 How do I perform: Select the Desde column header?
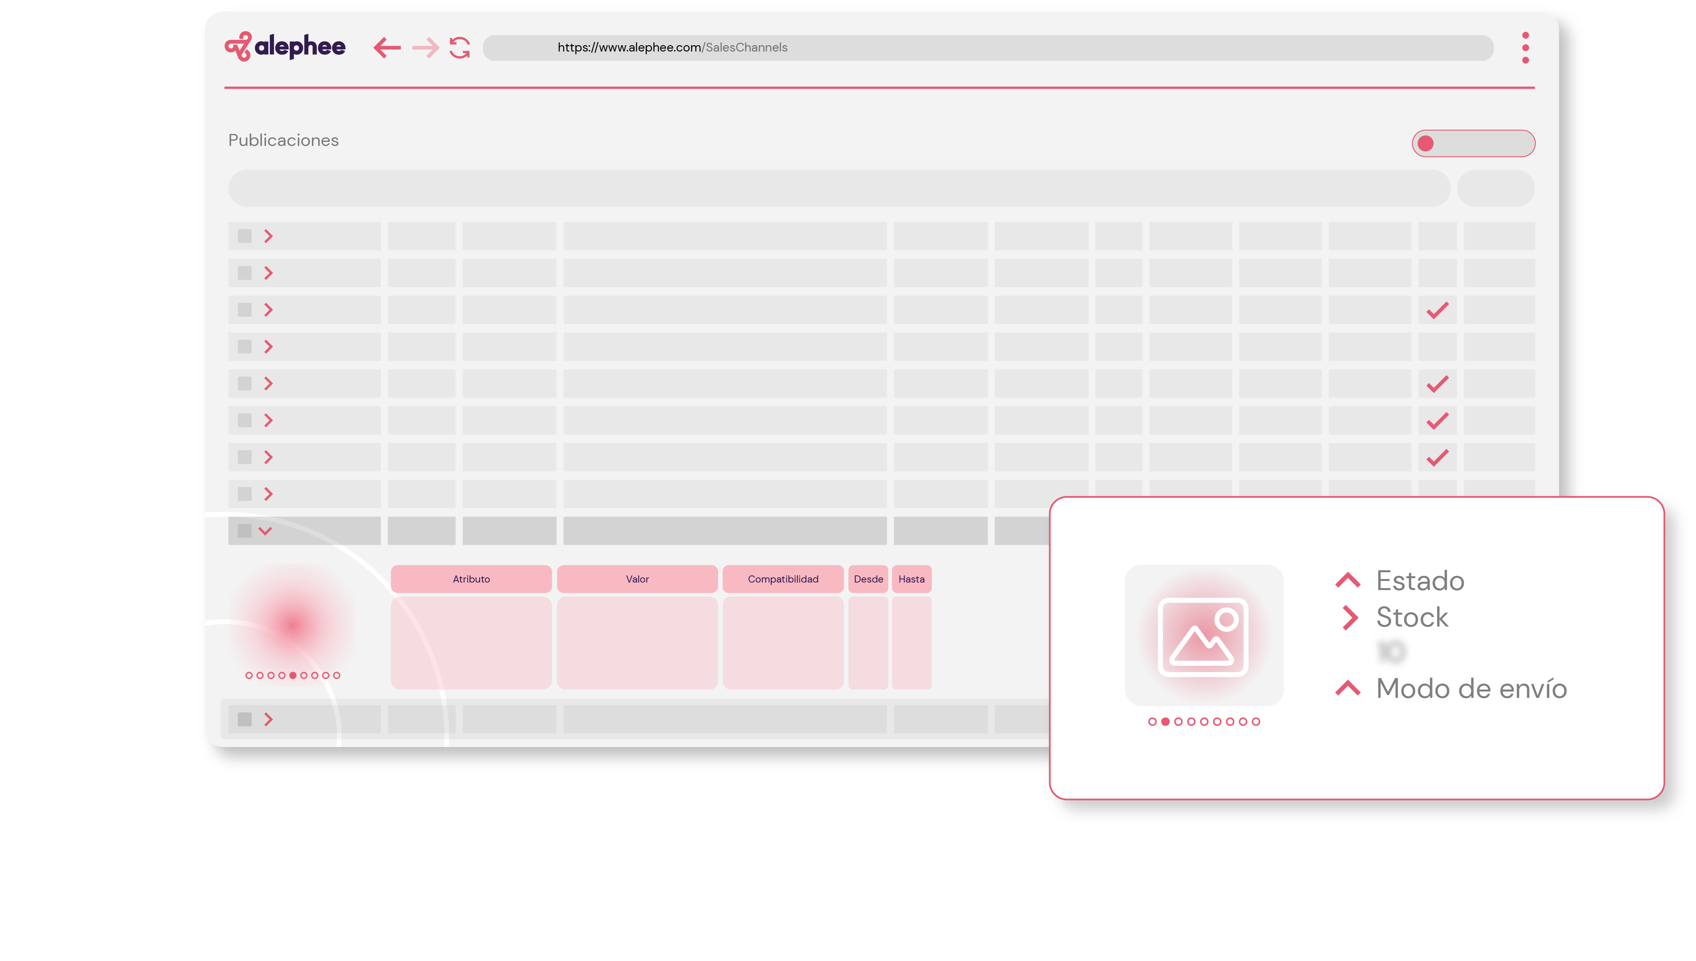pyautogui.click(x=868, y=579)
